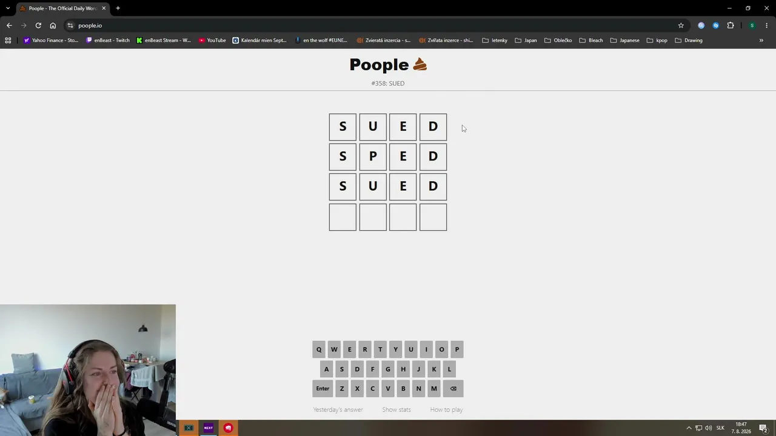Open the 'en the wolf #EUNE' bookmark
The height and width of the screenshot is (436, 776).
[x=321, y=41]
